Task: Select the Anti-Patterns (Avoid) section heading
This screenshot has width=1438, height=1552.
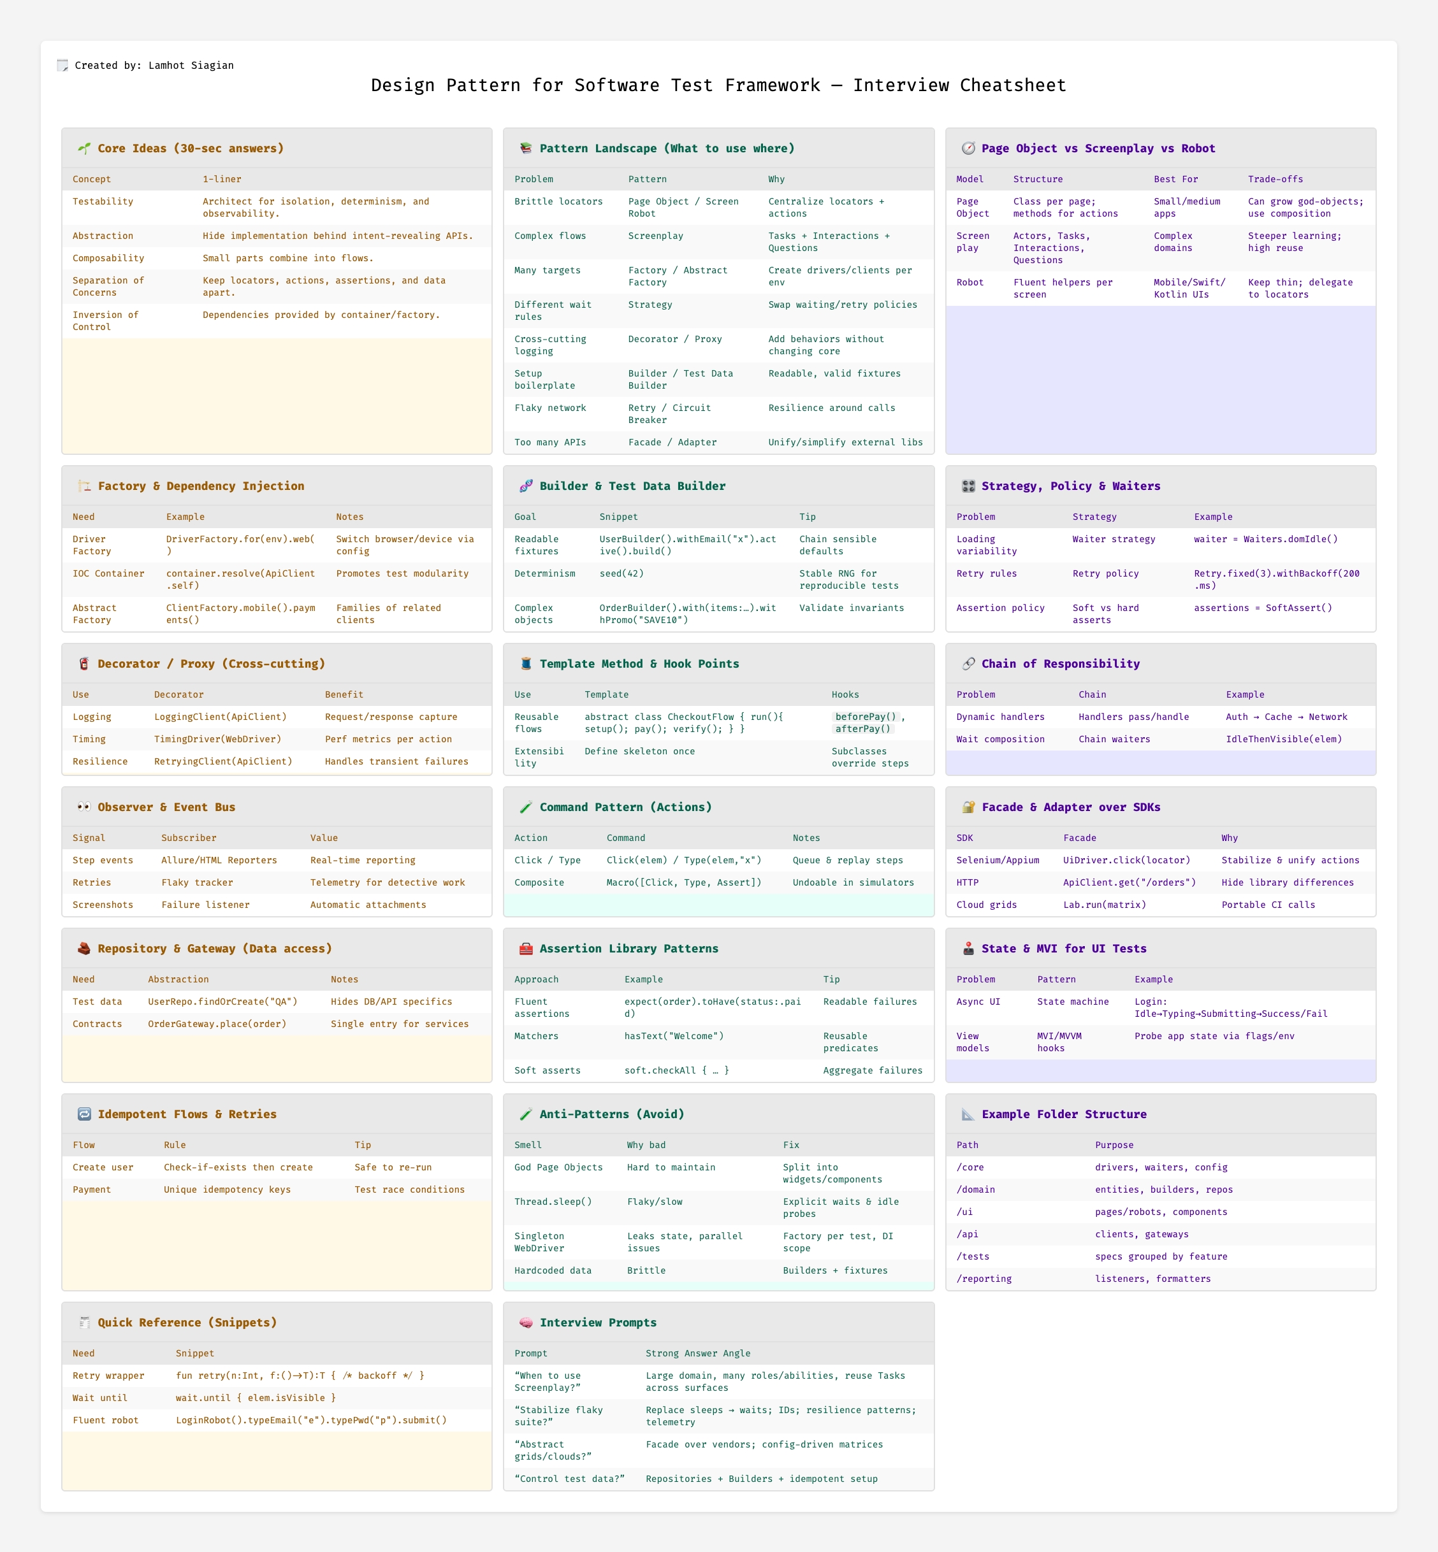Action: 612,1115
